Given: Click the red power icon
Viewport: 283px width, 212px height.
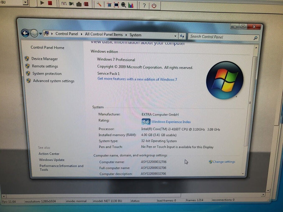Looking at the screenshot, I should pos(154,6).
